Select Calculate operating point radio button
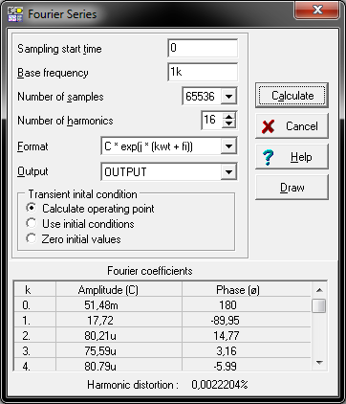Screen dimensions: 346x404 pyautogui.click(x=32, y=208)
